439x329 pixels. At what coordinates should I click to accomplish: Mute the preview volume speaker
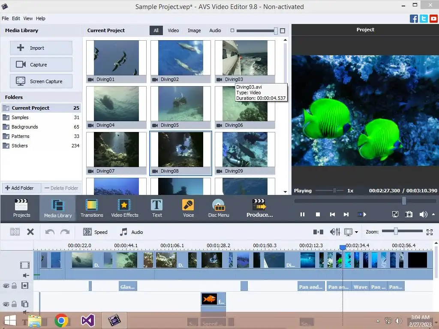(x=423, y=214)
